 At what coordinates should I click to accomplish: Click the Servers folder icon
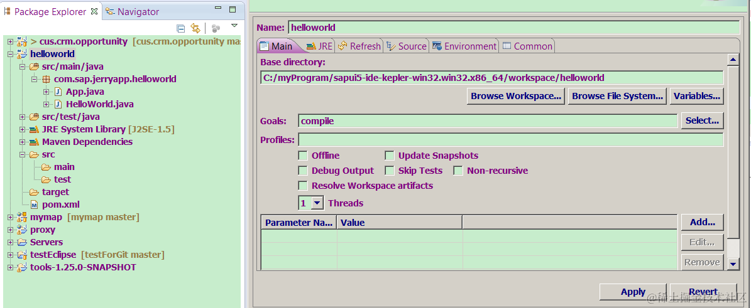pyautogui.click(x=22, y=242)
